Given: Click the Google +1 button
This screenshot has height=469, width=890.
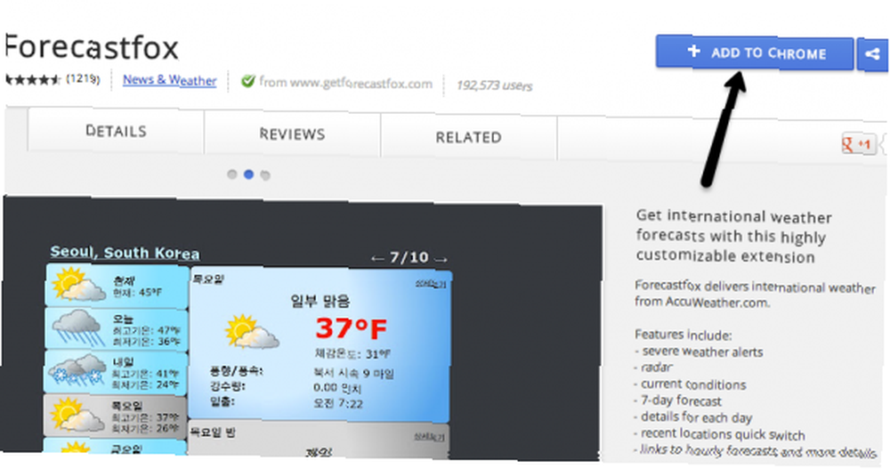Looking at the screenshot, I should (858, 144).
